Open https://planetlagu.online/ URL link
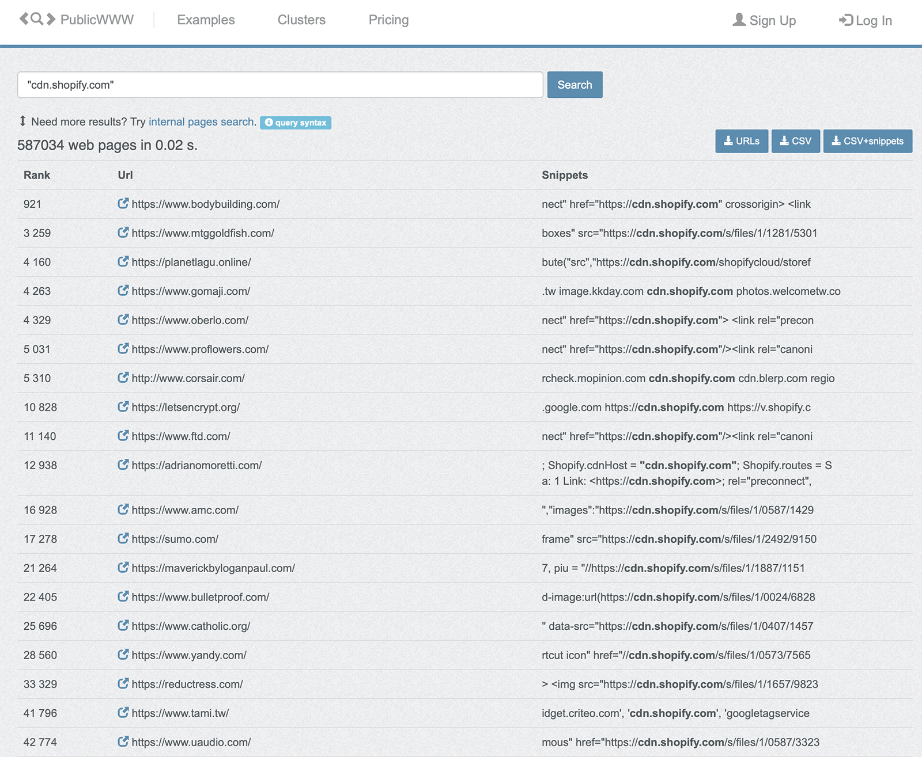The width and height of the screenshot is (922, 757). [191, 263]
